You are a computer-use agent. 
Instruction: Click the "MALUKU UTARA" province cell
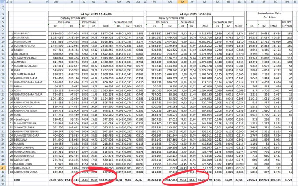tap(30, 164)
